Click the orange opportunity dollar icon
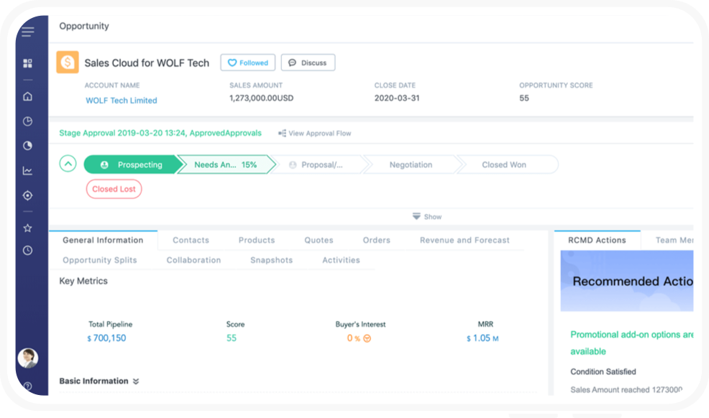 tap(68, 62)
